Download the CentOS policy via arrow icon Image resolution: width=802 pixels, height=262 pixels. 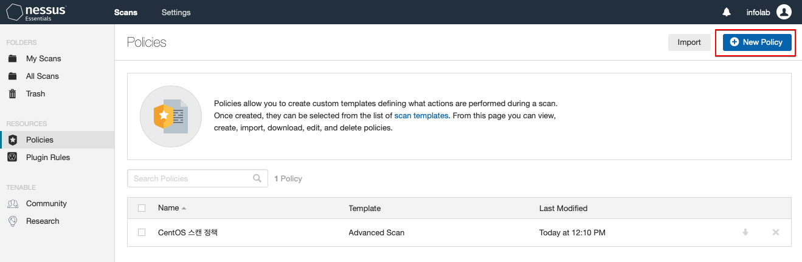tap(745, 232)
